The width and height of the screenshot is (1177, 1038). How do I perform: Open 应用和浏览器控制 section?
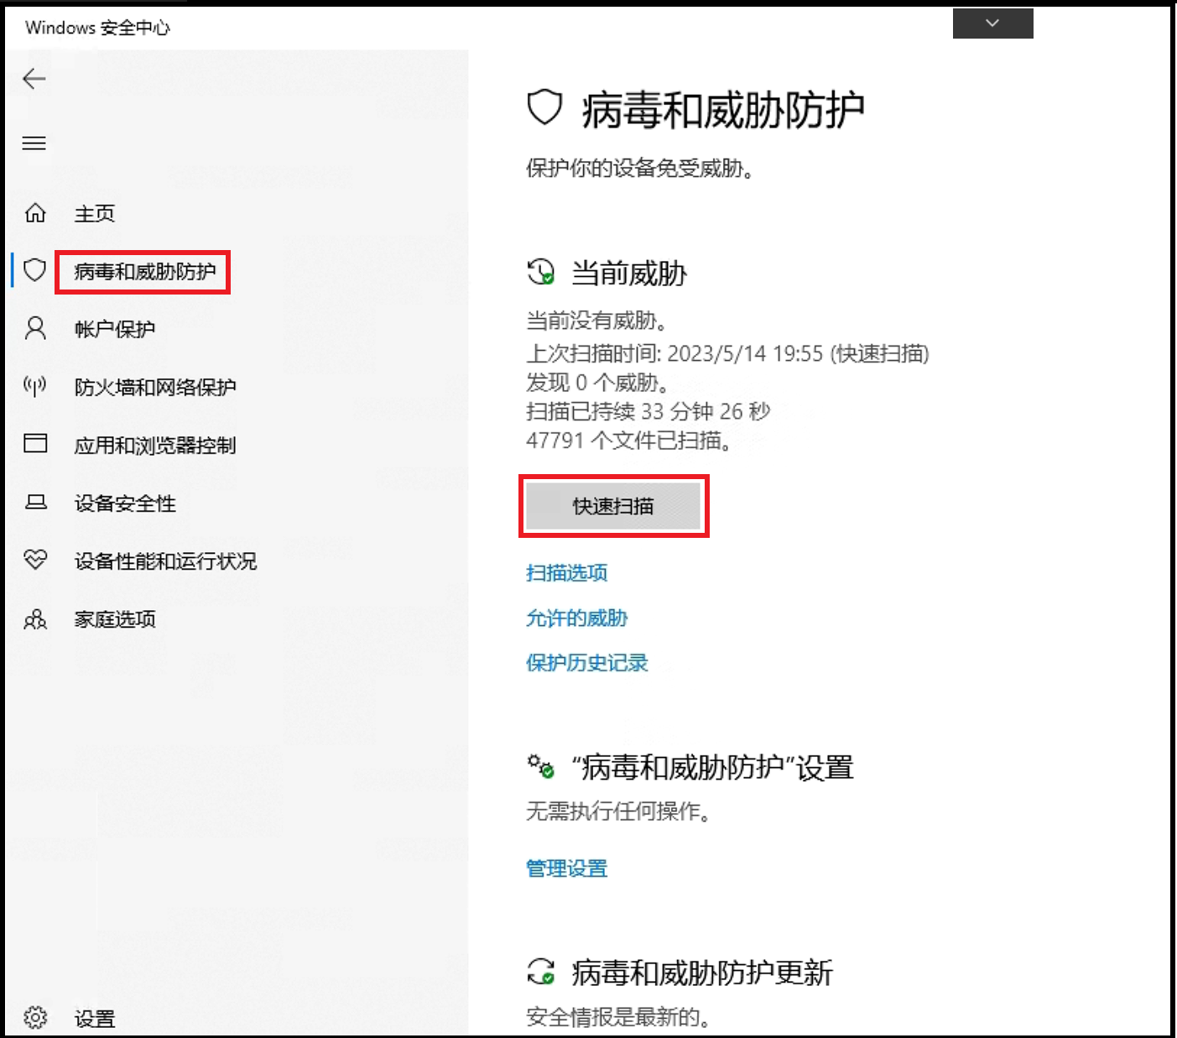pyautogui.click(x=155, y=445)
